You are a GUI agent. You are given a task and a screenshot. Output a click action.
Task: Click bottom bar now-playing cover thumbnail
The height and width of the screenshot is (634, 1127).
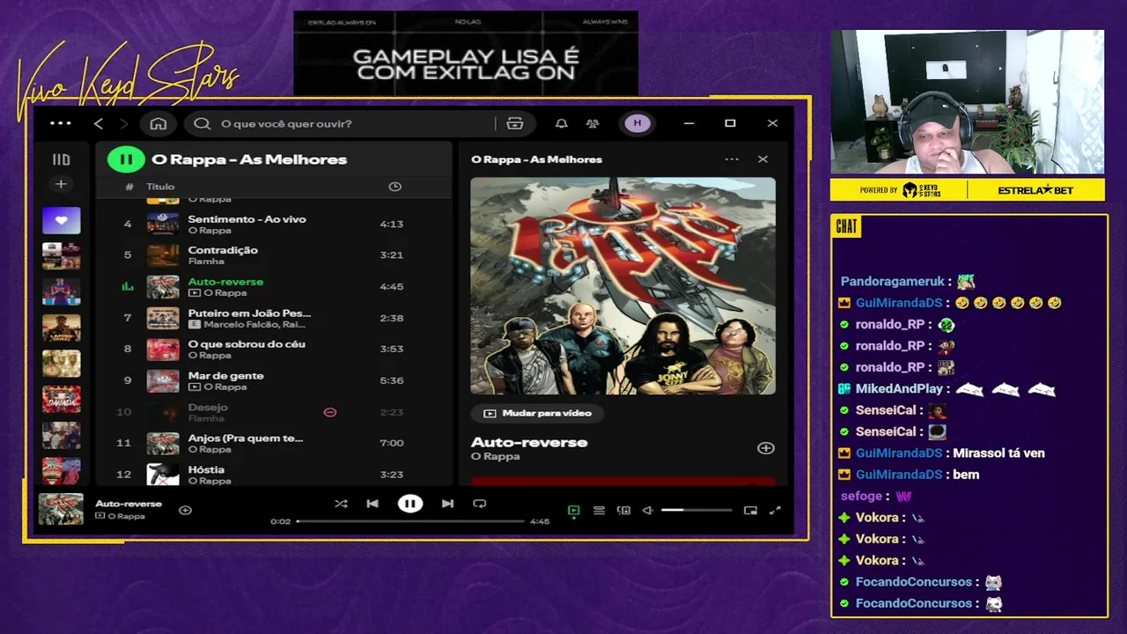click(61, 509)
